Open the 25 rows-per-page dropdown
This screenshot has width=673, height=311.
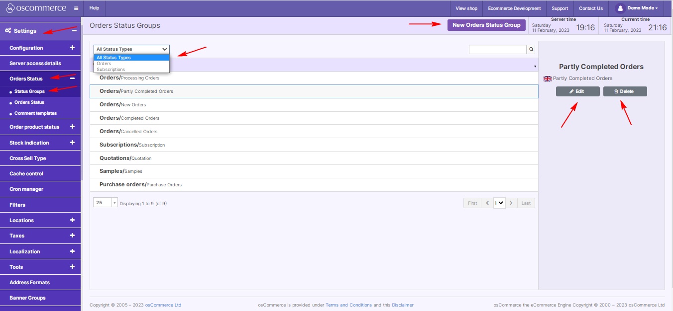pos(106,203)
